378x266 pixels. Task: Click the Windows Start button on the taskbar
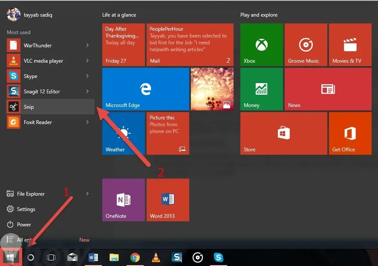(x=10, y=257)
